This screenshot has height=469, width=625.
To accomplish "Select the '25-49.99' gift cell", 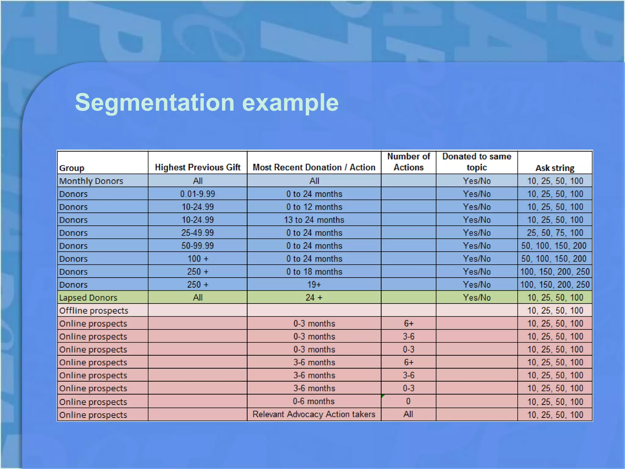I will pos(198,233).
